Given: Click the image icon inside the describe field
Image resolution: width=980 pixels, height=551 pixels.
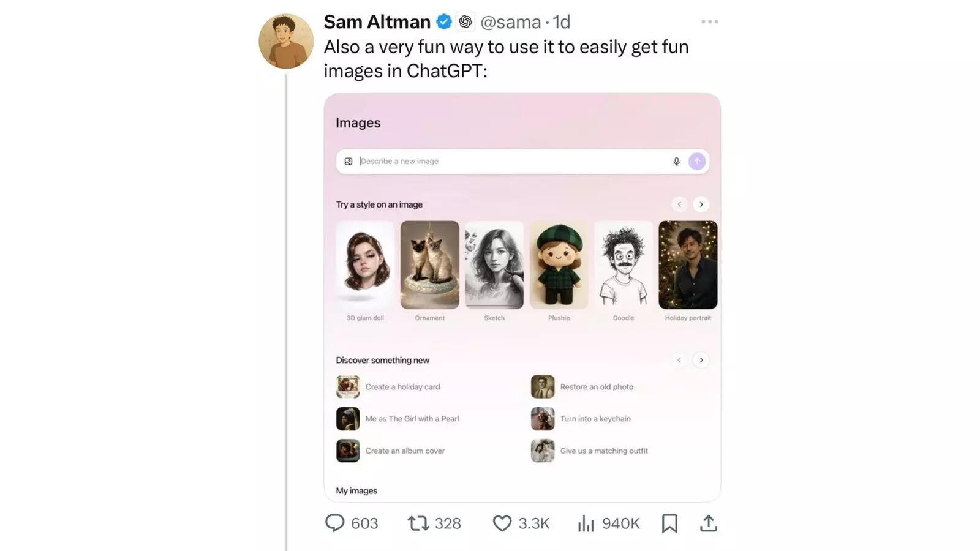Looking at the screenshot, I should click(349, 161).
